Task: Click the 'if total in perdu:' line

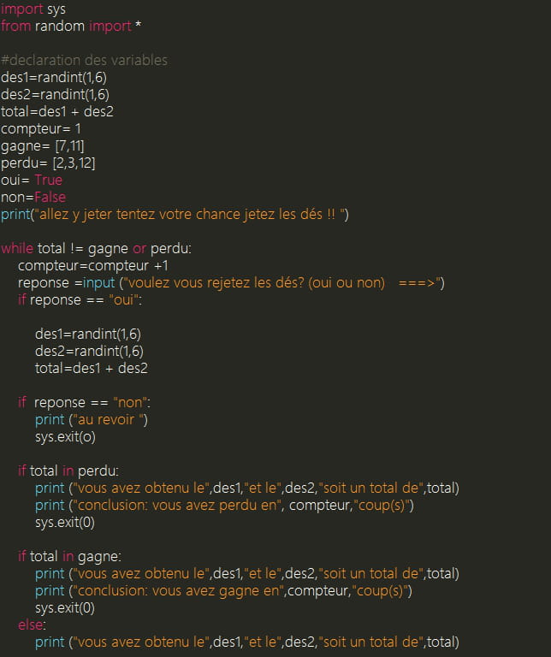Action: pos(68,471)
